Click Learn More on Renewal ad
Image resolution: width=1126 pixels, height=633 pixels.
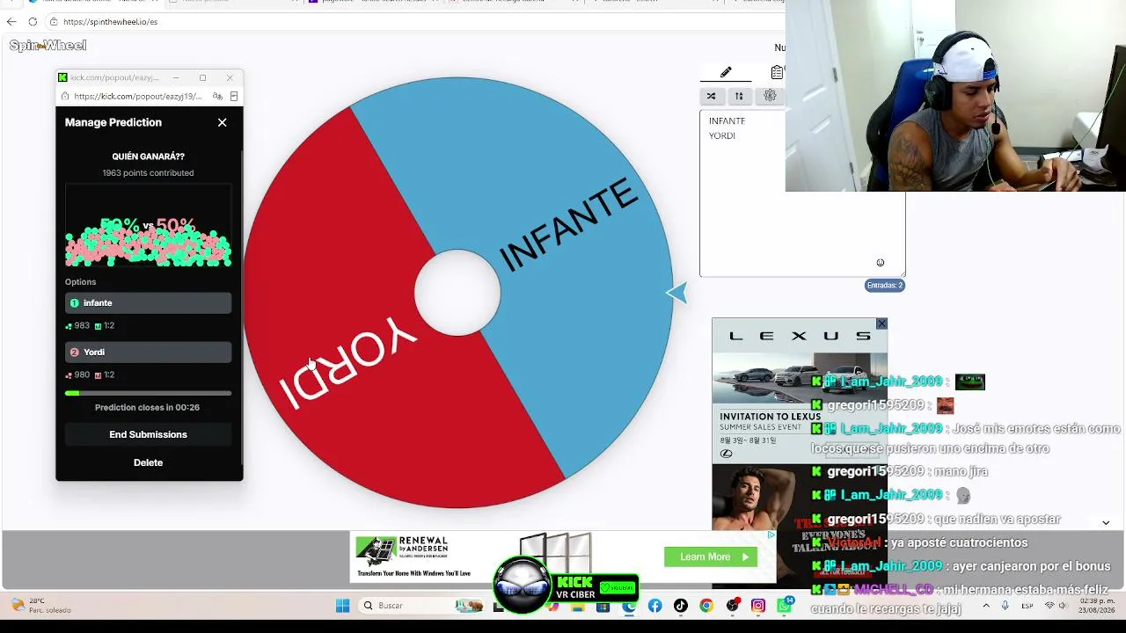click(x=710, y=557)
